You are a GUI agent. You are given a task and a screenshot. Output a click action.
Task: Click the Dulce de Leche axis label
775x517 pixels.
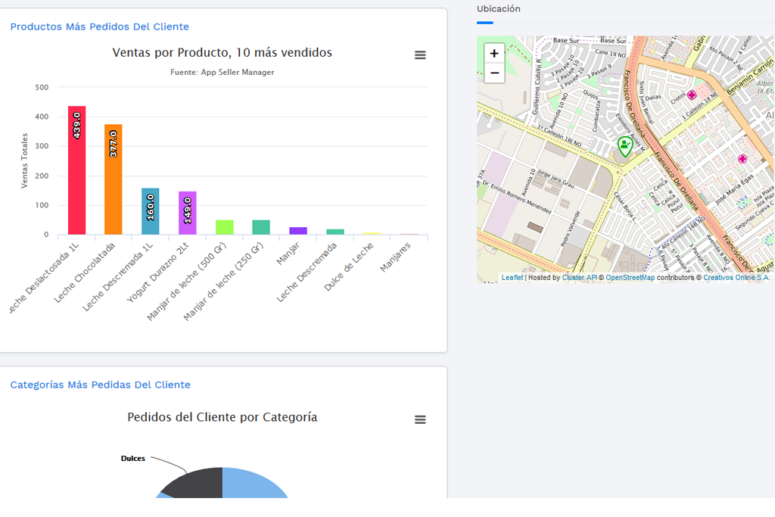coord(348,267)
